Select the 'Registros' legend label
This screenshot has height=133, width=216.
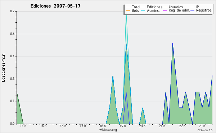[204, 10]
